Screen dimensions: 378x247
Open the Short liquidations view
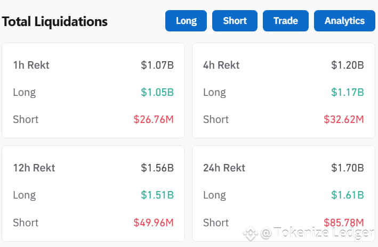click(x=235, y=21)
